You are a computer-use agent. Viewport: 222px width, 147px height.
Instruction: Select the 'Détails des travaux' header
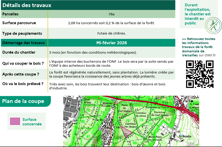click(x=27, y=5)
